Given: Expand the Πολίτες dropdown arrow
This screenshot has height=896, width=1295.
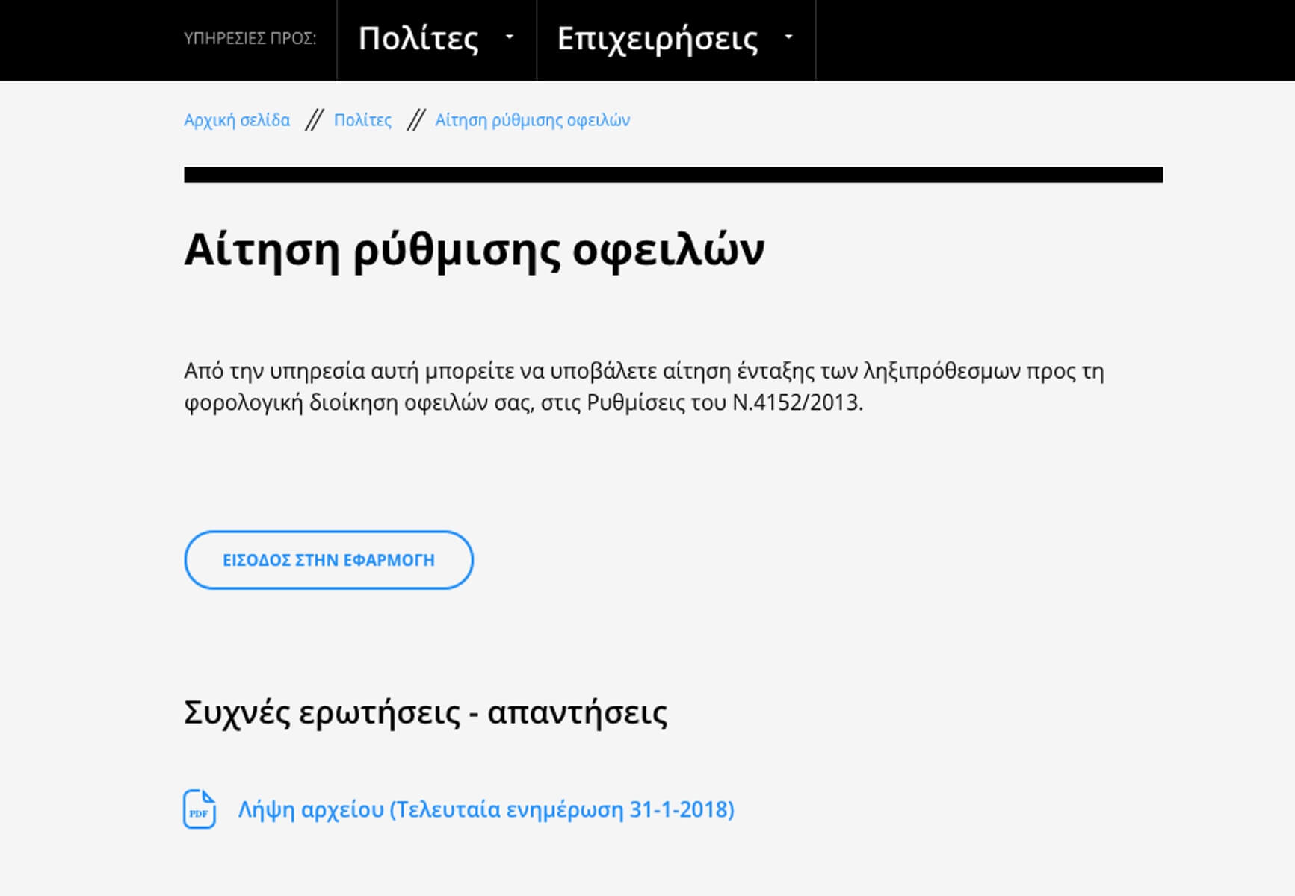Looking at the screenshot, I should pos(510,37).
